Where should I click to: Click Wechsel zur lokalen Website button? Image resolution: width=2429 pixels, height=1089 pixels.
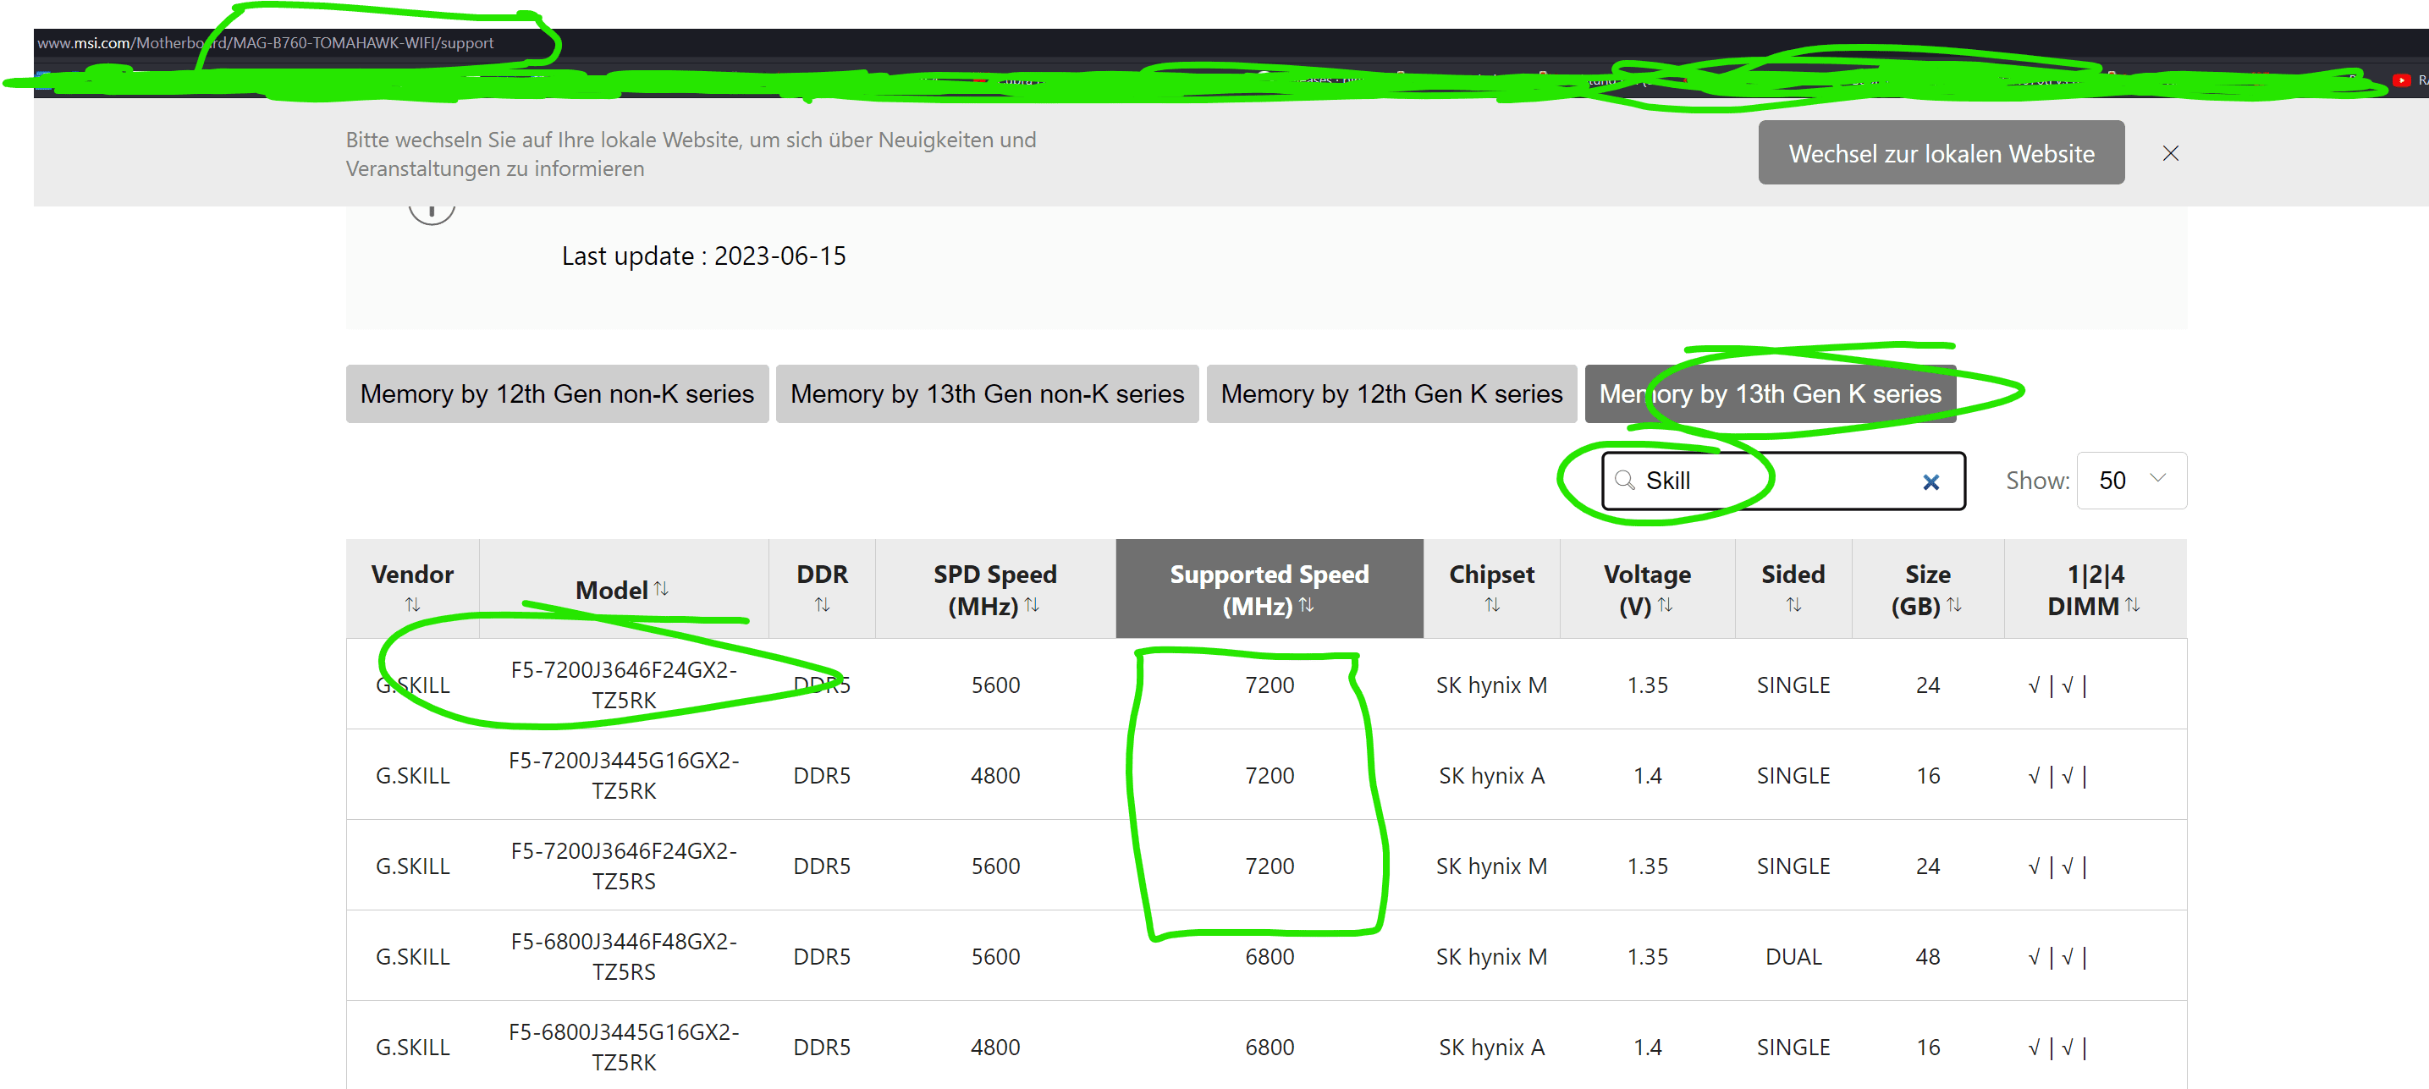click(x=1941, y=153)
